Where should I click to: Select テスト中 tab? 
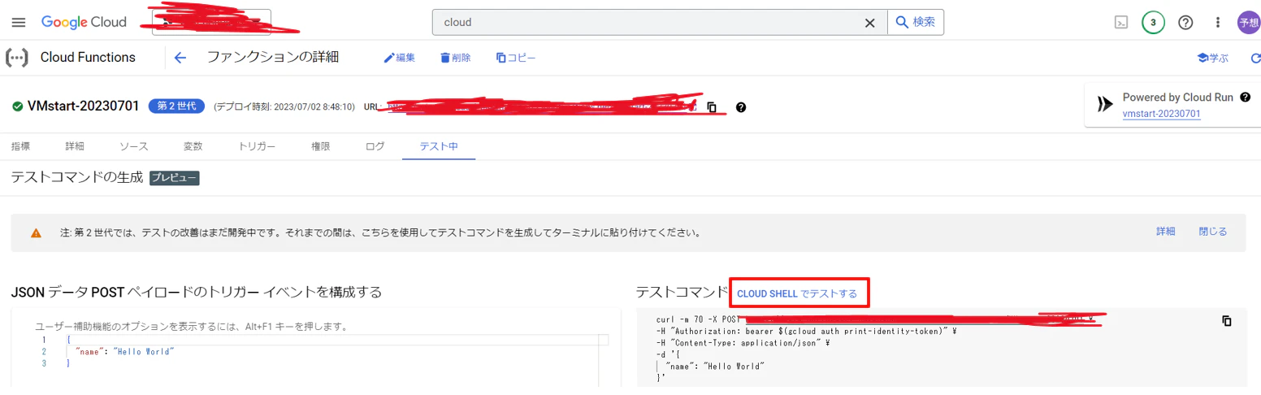(439, 146)
